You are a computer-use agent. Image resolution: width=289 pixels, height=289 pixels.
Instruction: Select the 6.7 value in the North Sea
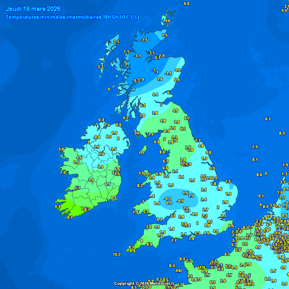pos(268,119)
